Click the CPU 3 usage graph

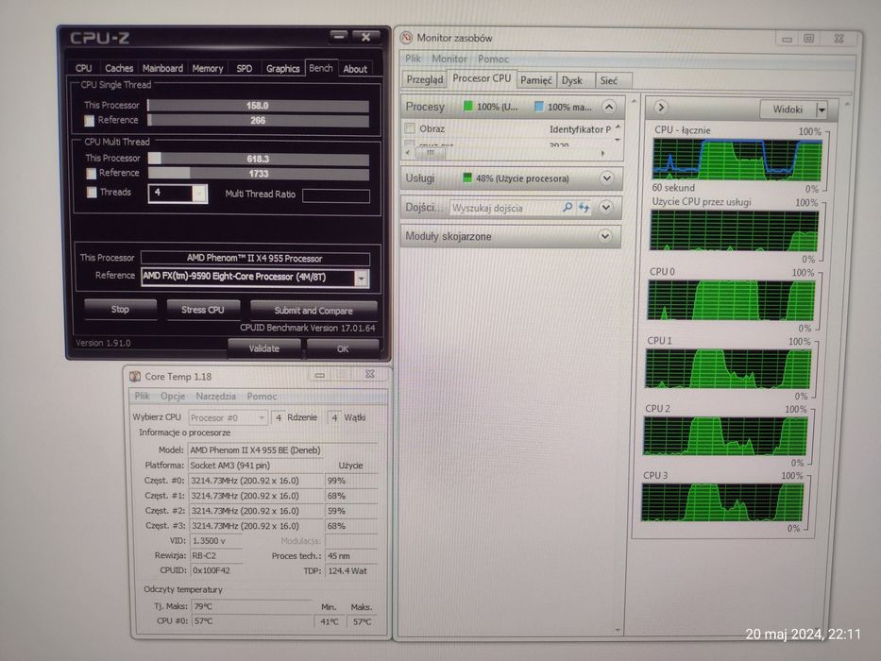click(x=722, y=502)
